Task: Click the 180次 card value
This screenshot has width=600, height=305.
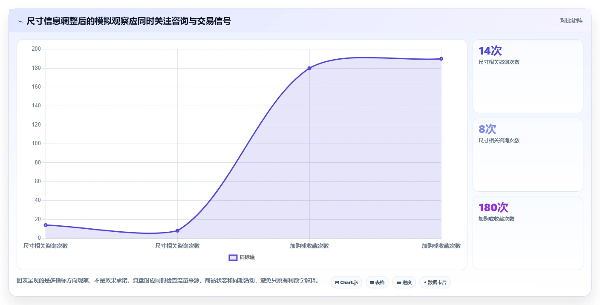Action: click(493, 207)
